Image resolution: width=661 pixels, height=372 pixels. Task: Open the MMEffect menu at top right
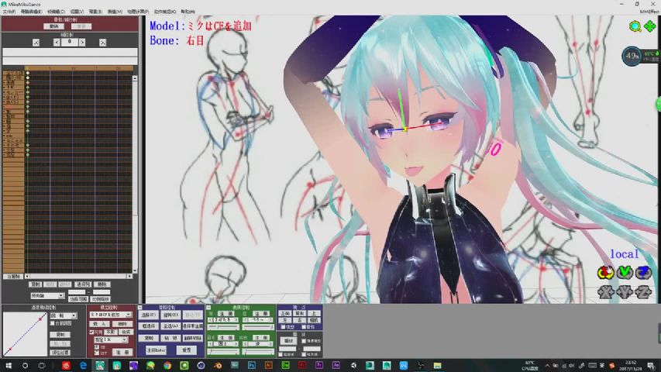click(x=649, y=12)
